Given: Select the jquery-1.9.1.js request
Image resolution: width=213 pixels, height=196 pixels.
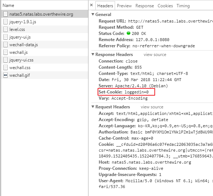Looking at the screenshot, I should point(44,22).
